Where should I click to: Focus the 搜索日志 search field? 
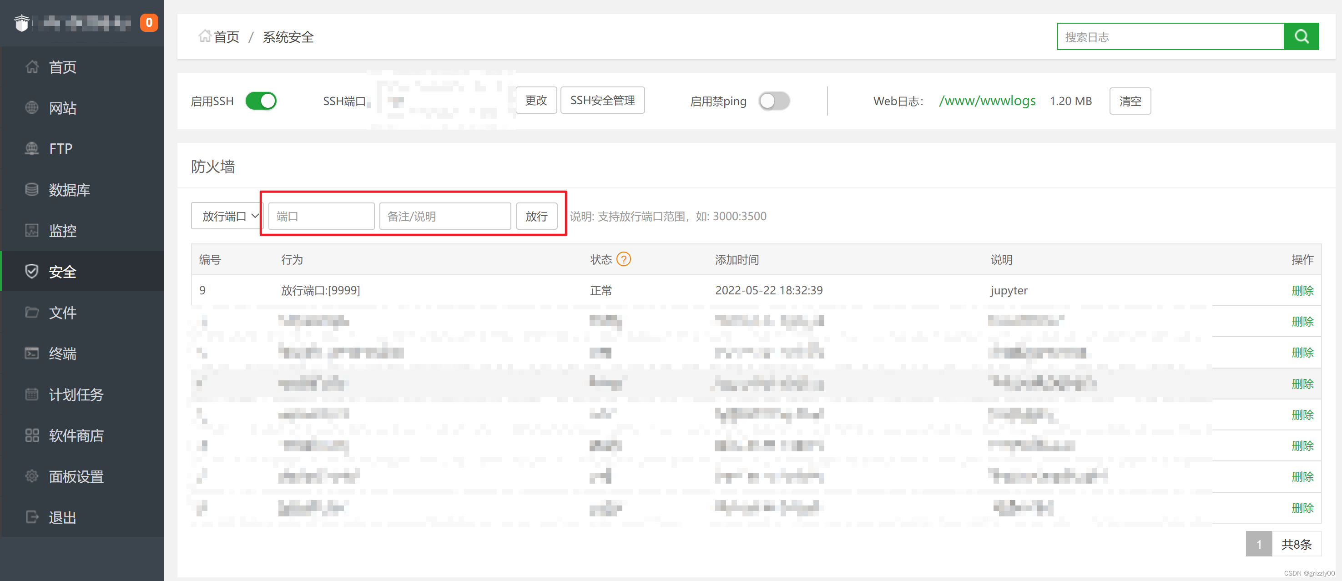1170,36
